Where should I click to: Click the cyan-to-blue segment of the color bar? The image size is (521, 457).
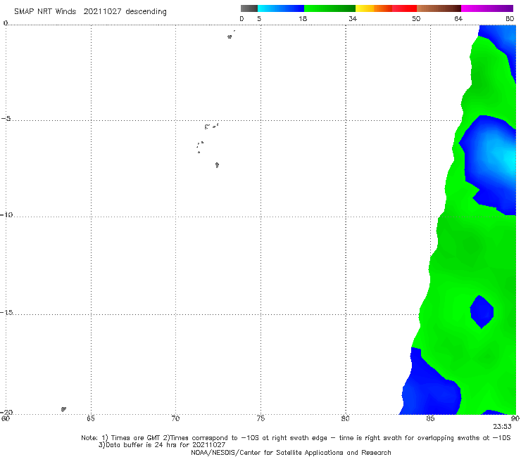click(x=281, y=8)
